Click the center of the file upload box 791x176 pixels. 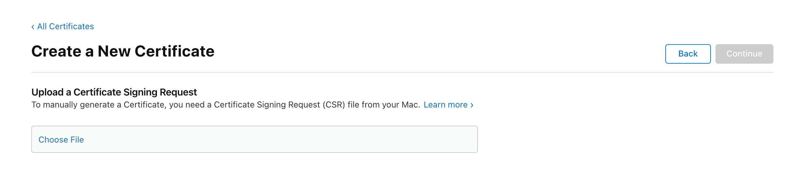(254, 140)
